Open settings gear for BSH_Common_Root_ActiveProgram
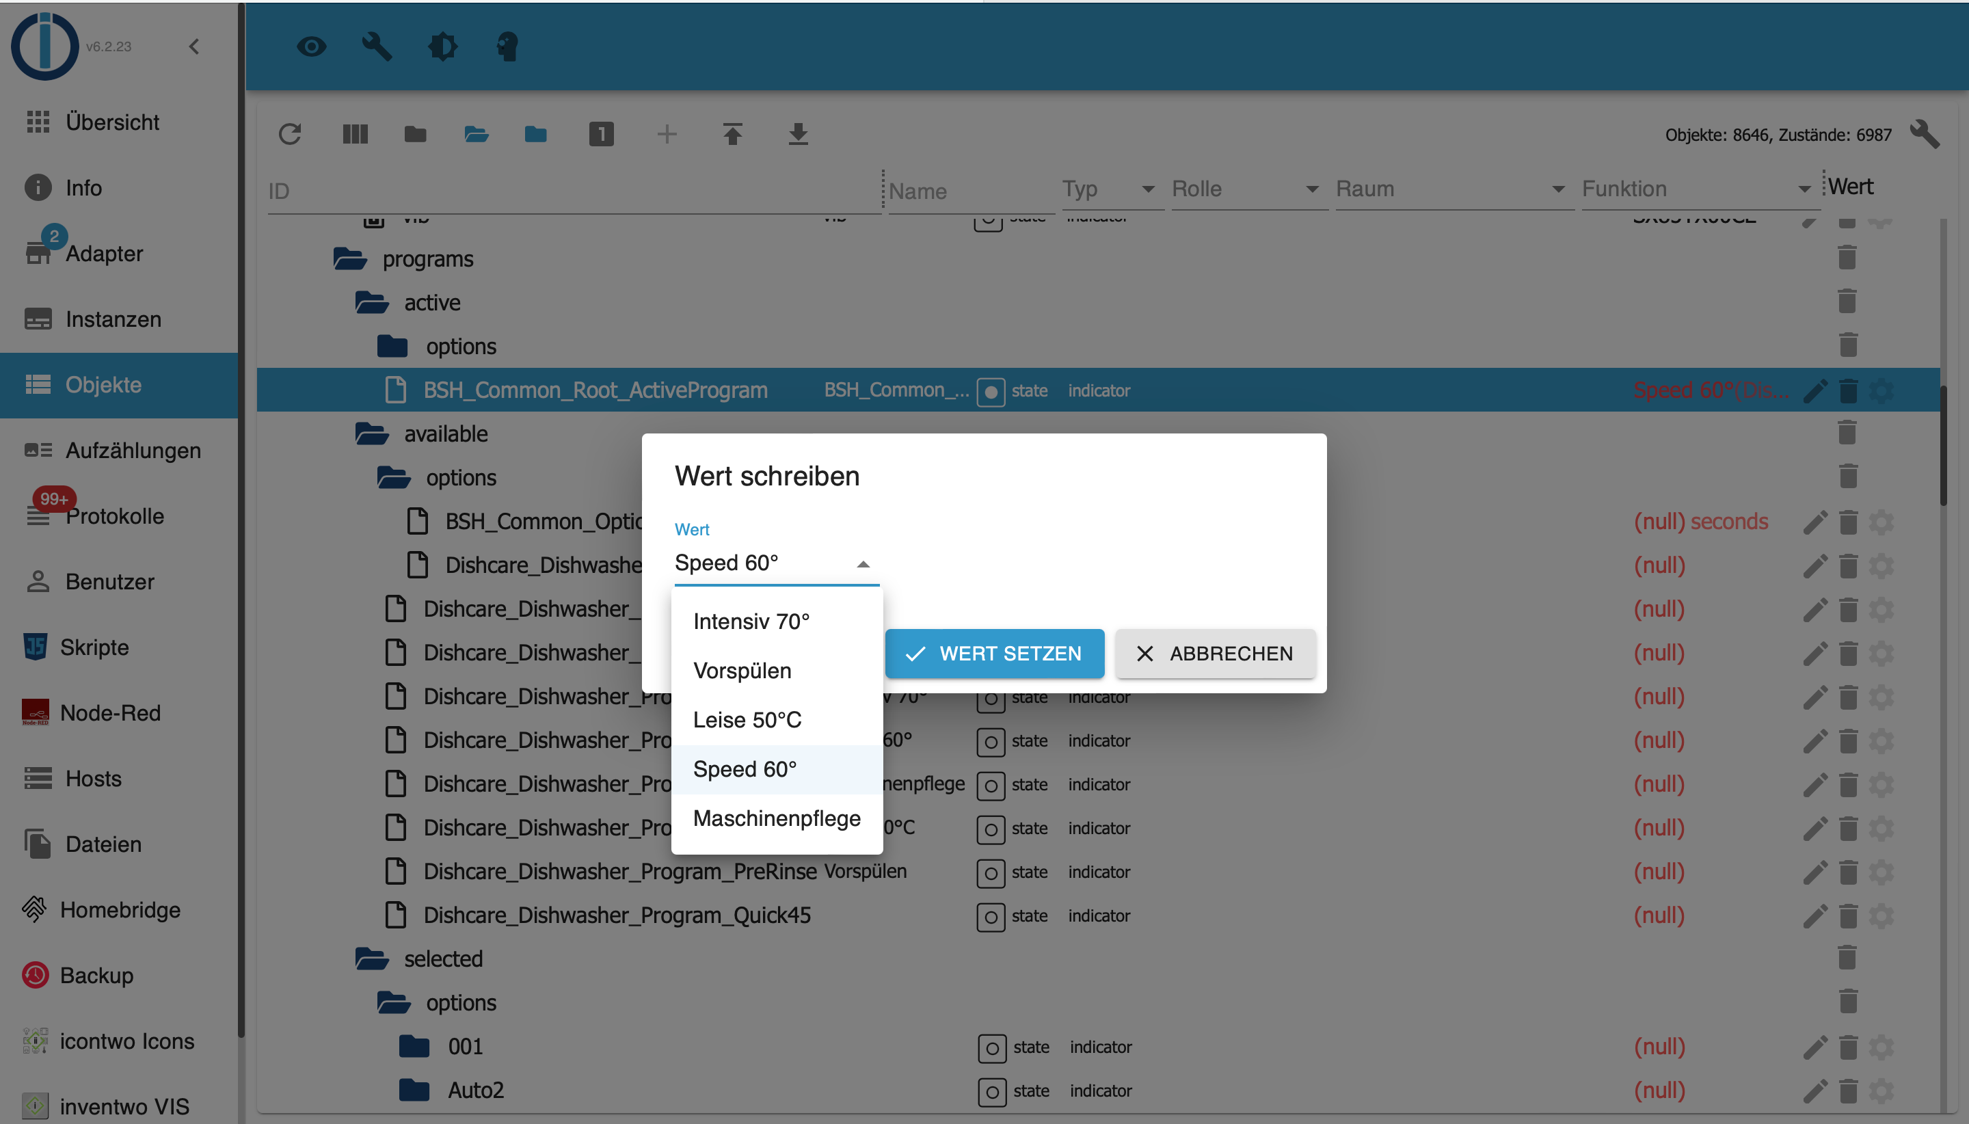Image resolution: width=1969 pixels, height=1124 pixels. coord(1881,390)
